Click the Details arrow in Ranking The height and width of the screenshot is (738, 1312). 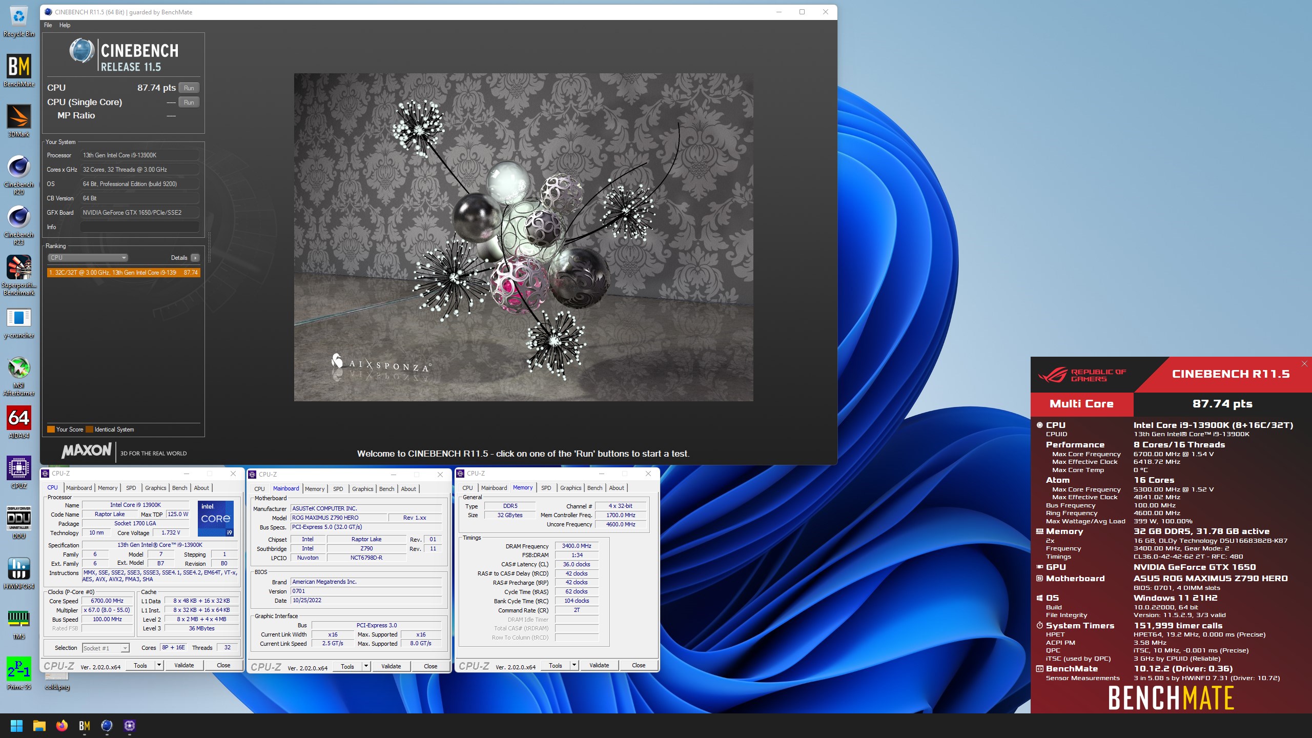point(195,258)
